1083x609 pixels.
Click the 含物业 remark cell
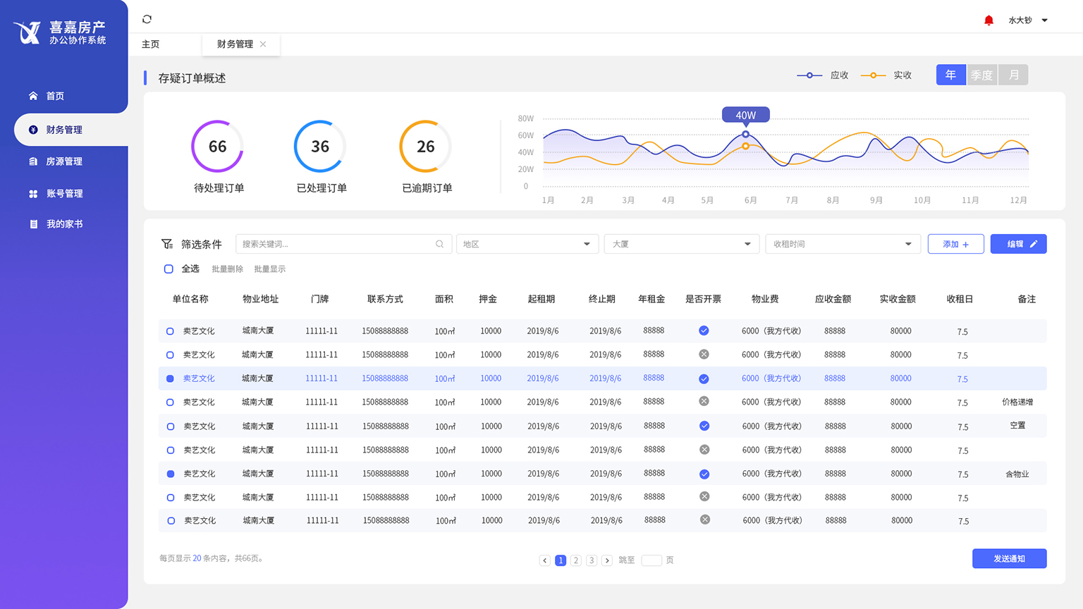1017,474
